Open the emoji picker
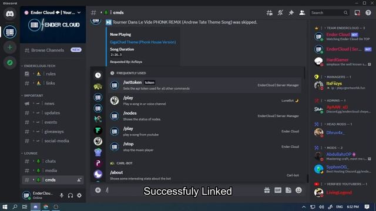 tap(298, 190)
